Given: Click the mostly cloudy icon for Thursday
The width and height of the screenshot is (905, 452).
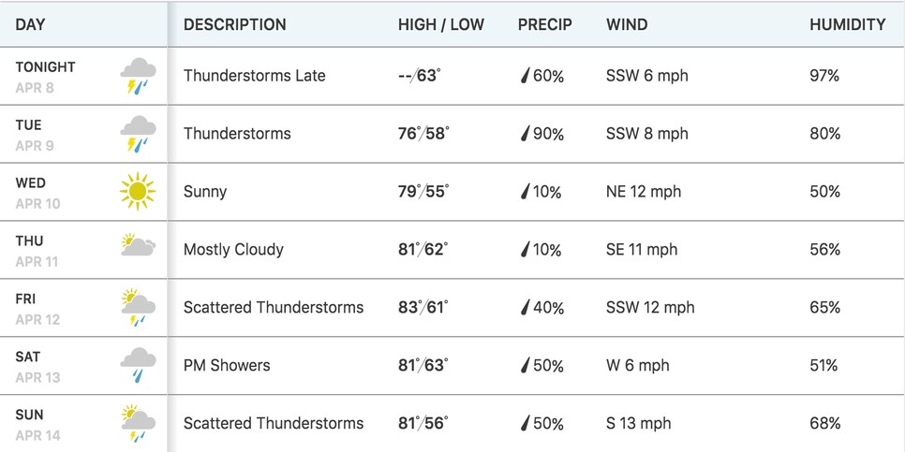Looking at the screenshot, I should [138, 245].
